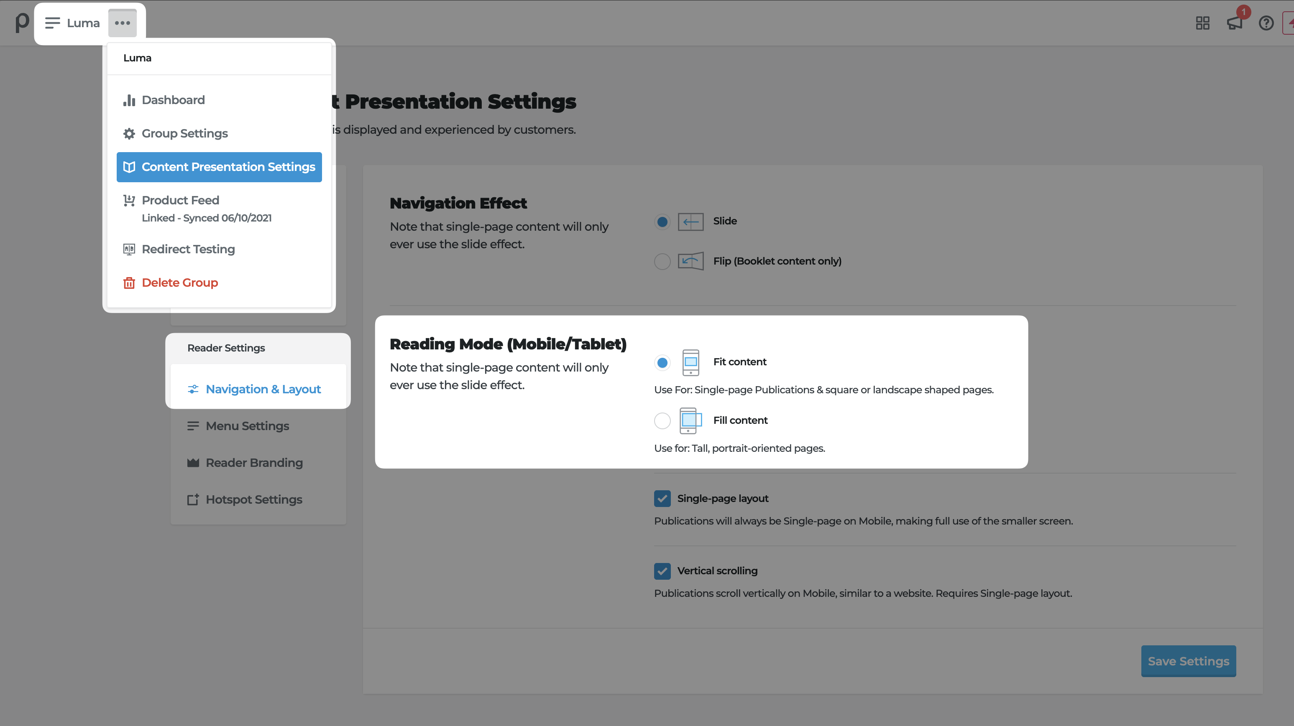Disable the Vertical scrolling checkbox
The width and height of the screenshot is (1294, 726).
pyautogui.click(x=662, y=571)
